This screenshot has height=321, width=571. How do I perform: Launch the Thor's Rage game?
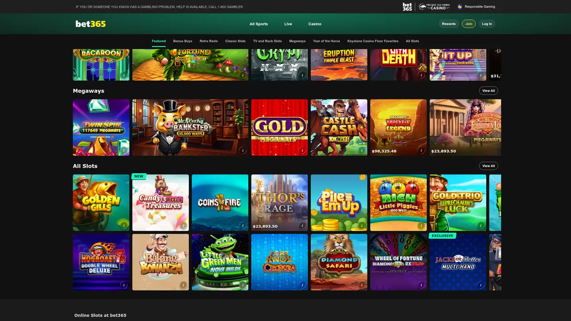280,203
